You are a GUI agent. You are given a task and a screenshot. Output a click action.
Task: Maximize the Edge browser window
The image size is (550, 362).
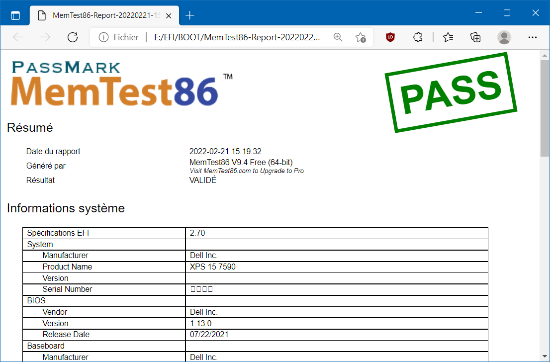tap(507, 13)
